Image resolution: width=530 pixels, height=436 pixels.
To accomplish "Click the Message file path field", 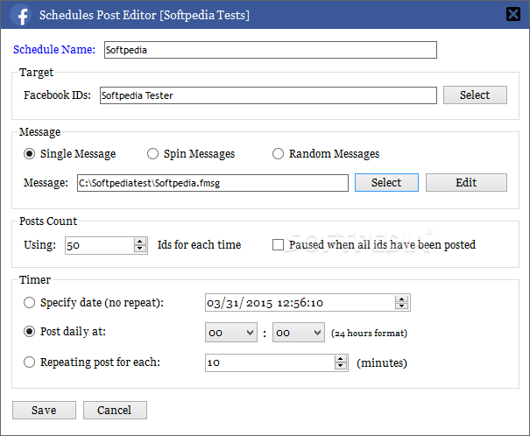I will [x=213, y=183].
